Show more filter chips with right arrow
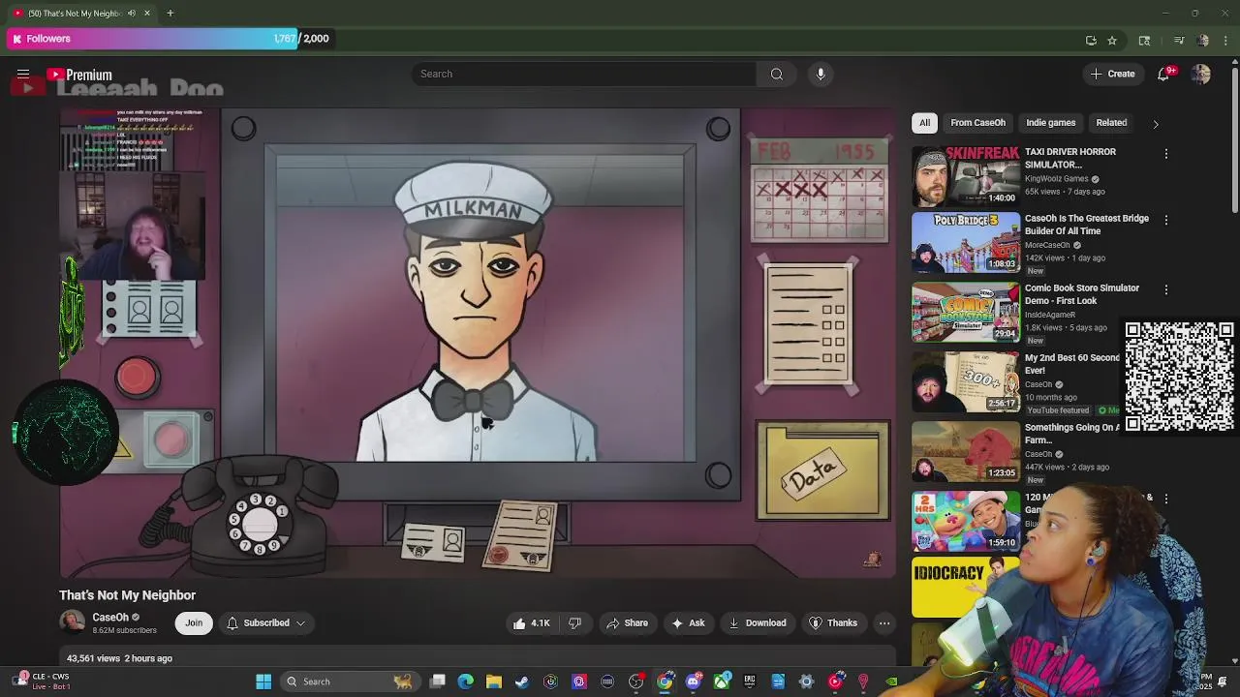The image size is (1240, 697). (x=1155, y=124)
